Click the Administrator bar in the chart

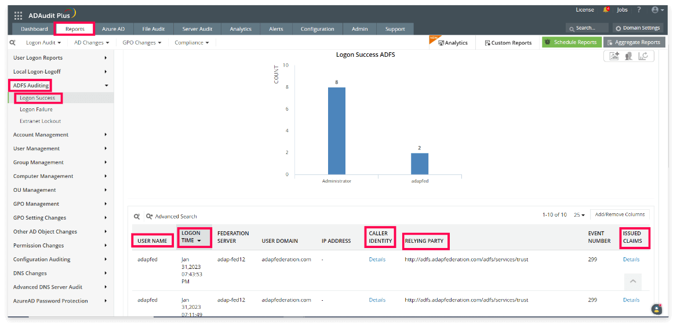coord(337,131)
